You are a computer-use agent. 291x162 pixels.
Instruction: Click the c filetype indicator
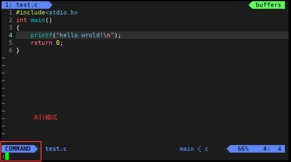point(207,149)
